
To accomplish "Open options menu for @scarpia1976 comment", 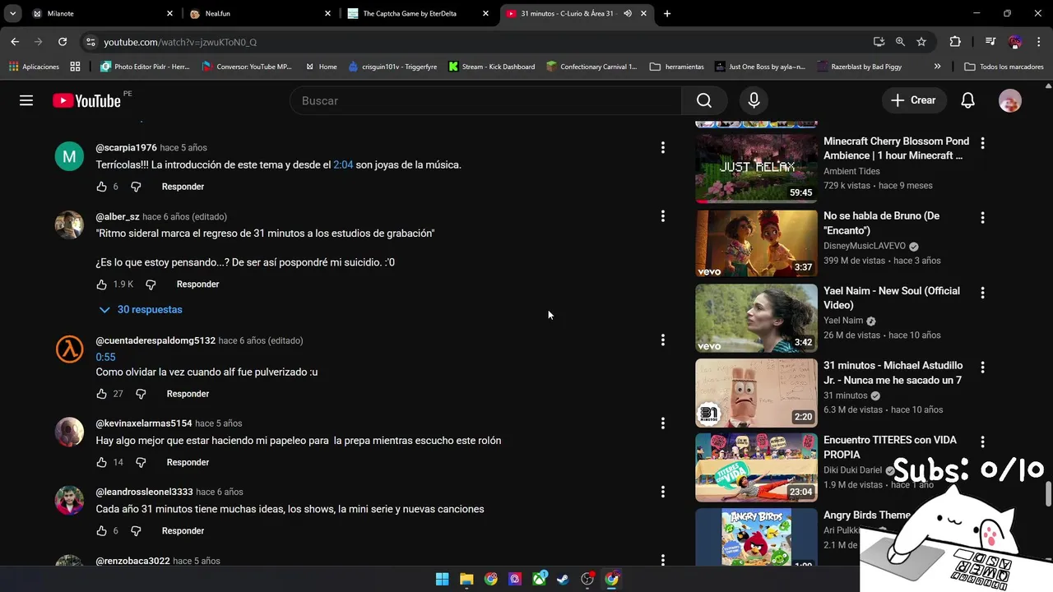I will click(x=663, y=148).
